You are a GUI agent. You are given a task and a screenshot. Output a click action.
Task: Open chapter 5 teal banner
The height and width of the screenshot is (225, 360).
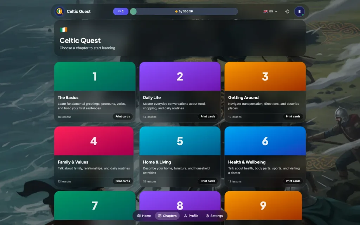click(x=180, y=141)
